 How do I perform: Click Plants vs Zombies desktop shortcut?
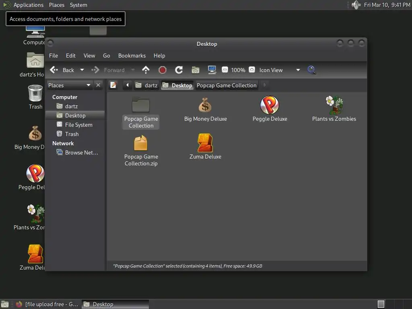coord(36,213)
